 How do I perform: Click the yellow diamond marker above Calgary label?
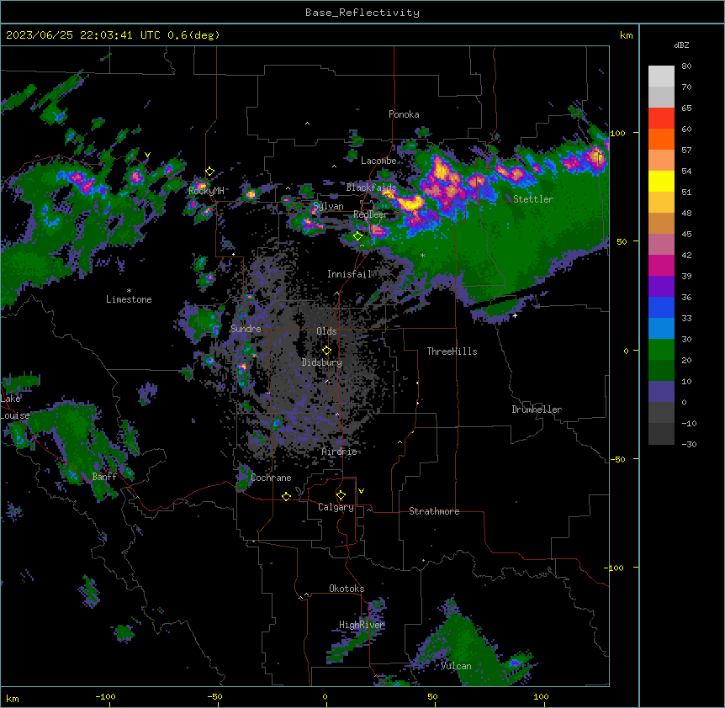pos(341,495)
